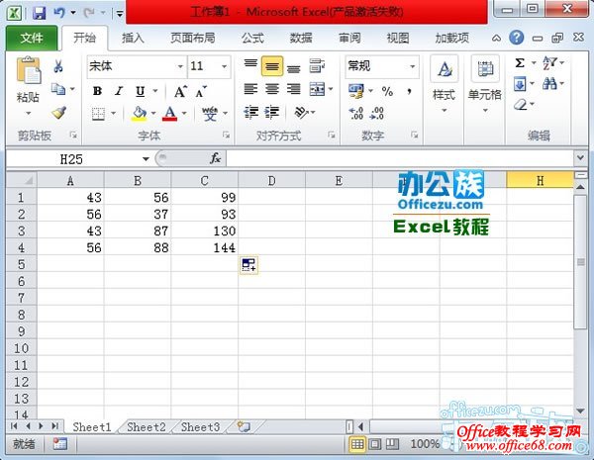The width and height of the screenshot is (594, 460).
Task: Decrease font size with smaller A icon
Action: 201,91
